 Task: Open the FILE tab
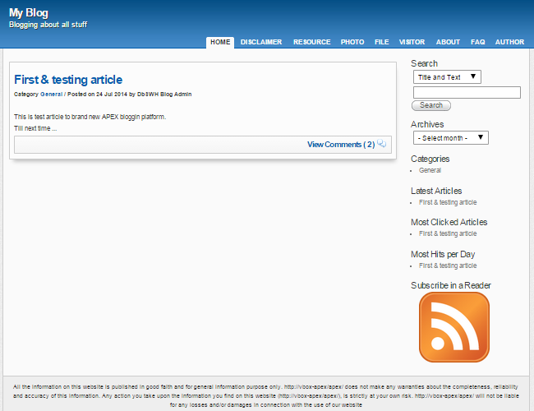(x=382, y=42)
